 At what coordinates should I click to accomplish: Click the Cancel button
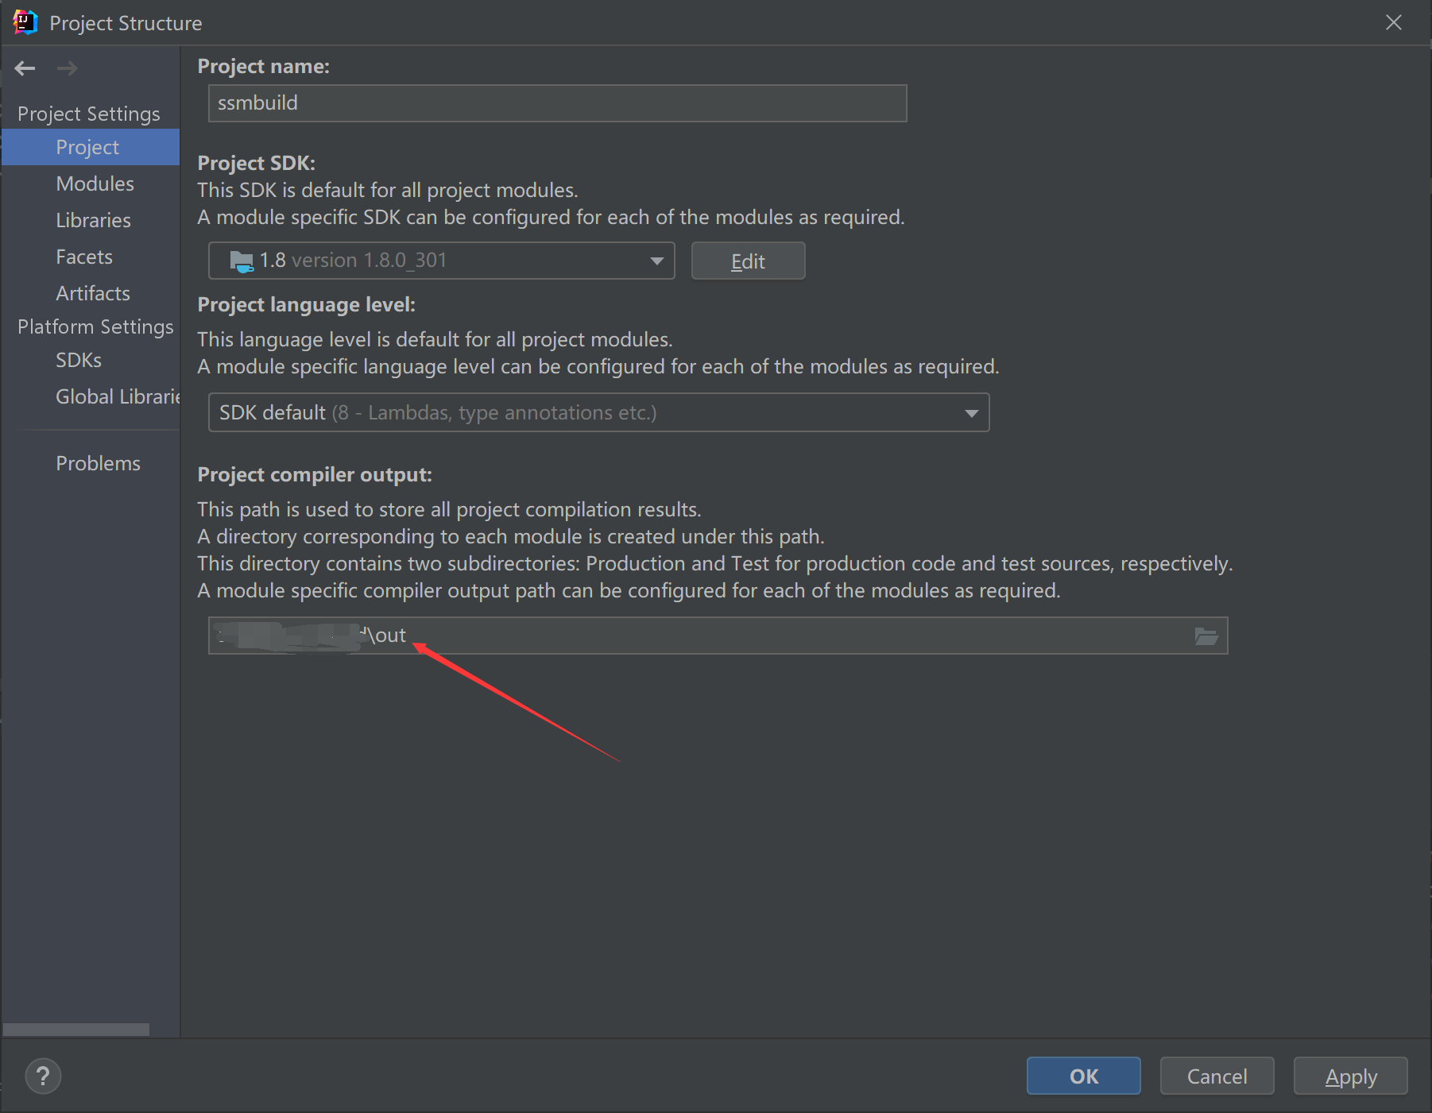pos(1217,1076)
